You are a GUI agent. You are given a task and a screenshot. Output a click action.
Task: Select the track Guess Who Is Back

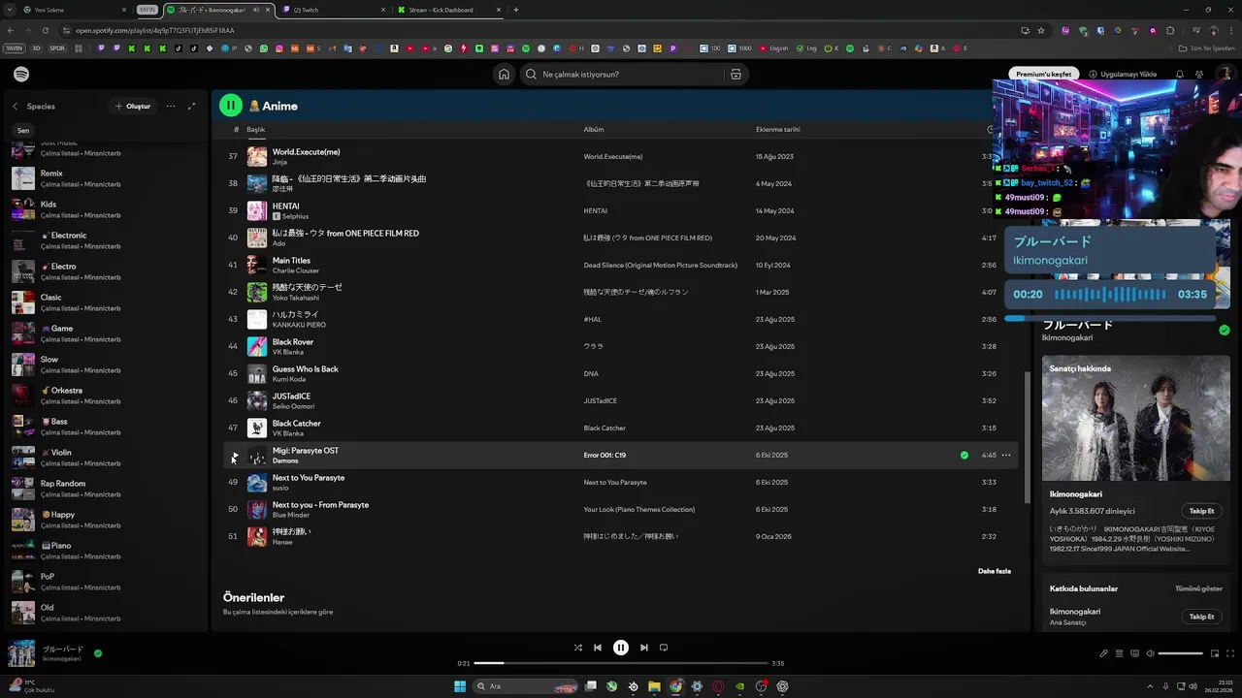306,369
